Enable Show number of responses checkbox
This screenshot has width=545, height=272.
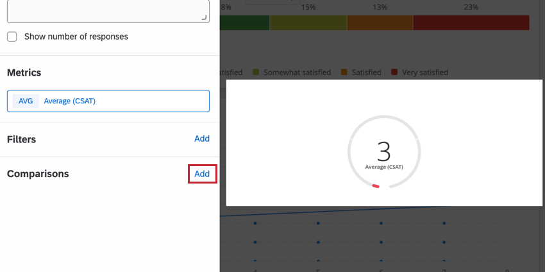pyautogui.click(x=12, y=37)
